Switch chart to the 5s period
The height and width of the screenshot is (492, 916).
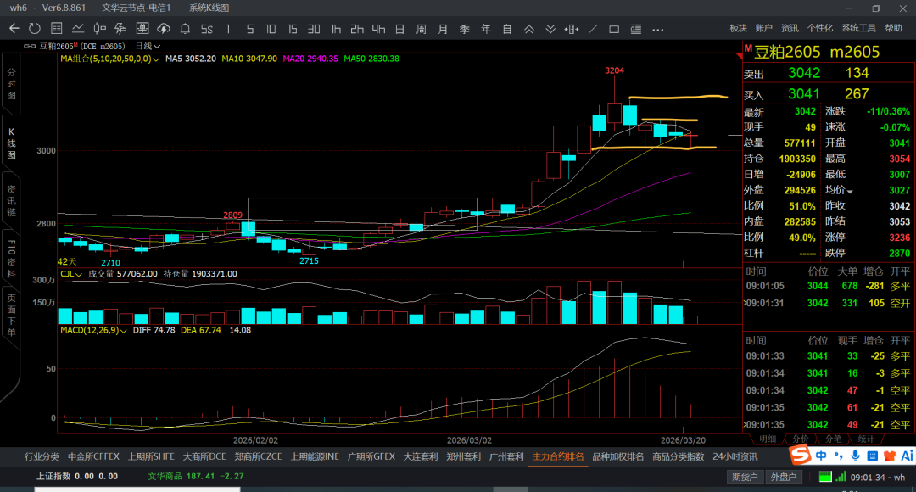tap(206, 29)
